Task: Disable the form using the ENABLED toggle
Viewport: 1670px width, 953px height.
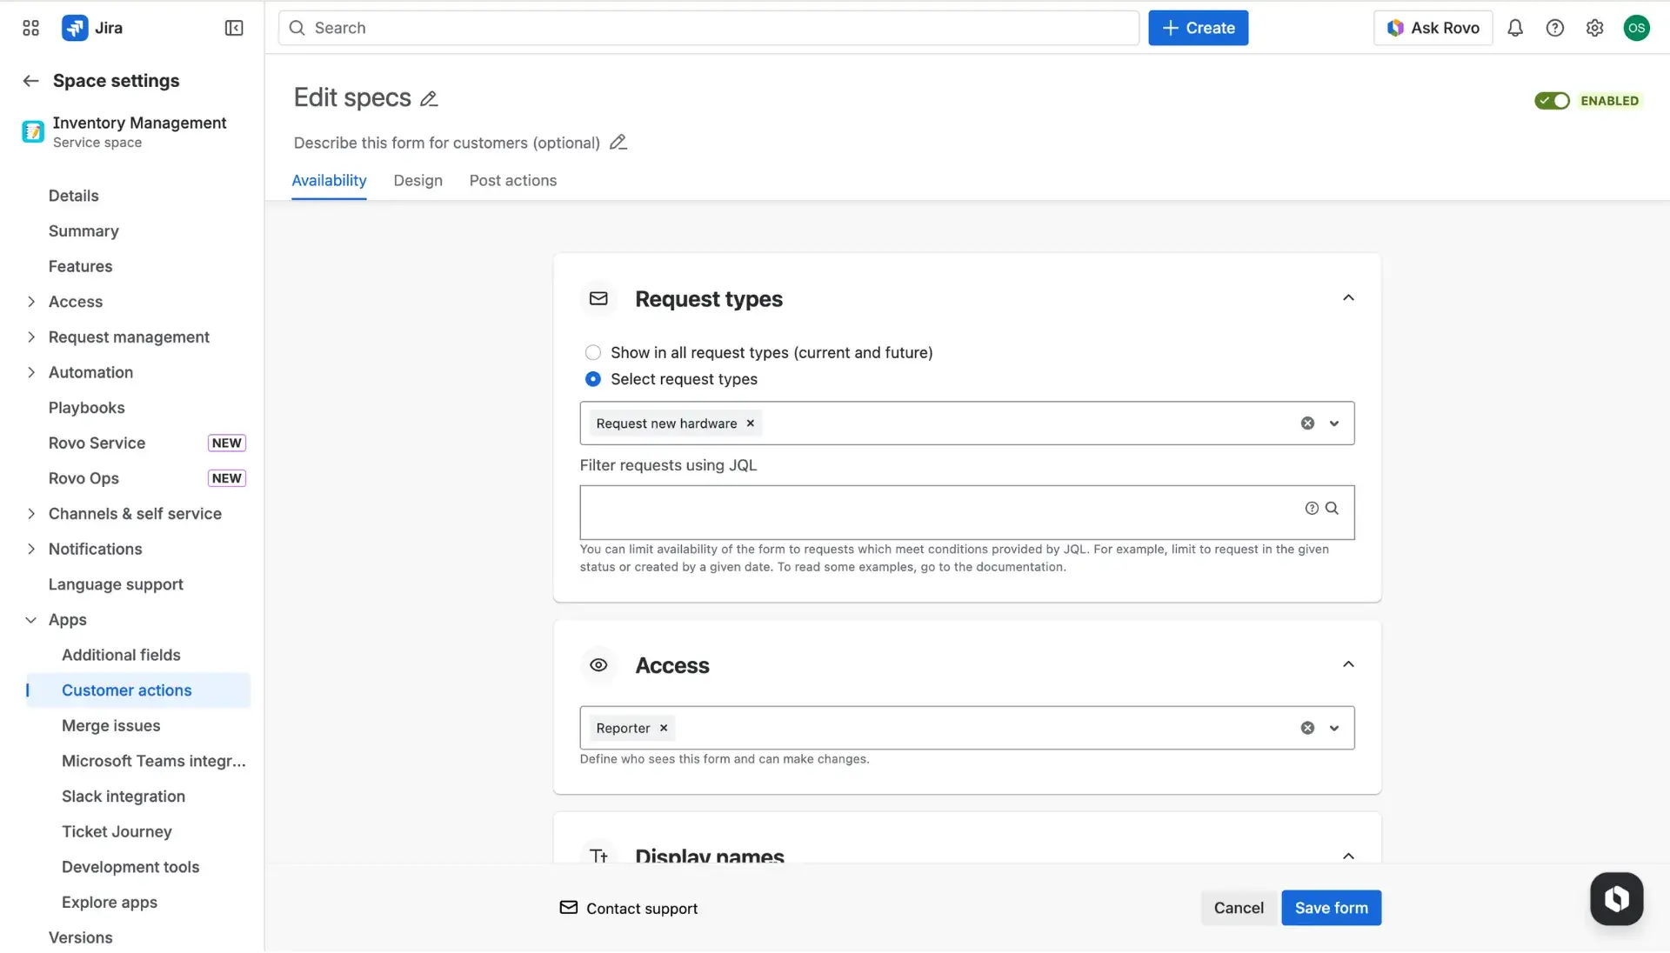Action: [x=1552, y=100]
